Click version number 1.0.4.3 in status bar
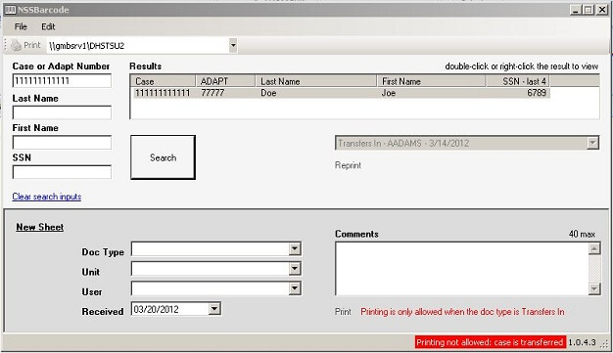This screenshot has height=353, width=613. (582, 342)
